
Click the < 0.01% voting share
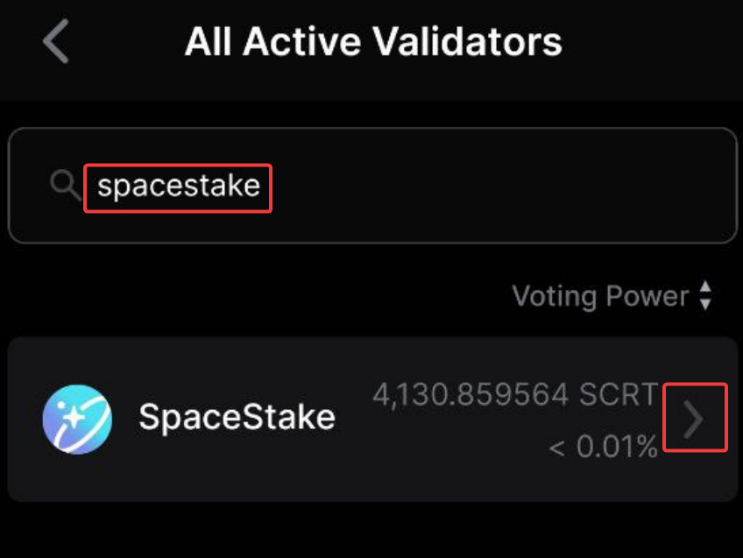(603, 448)
